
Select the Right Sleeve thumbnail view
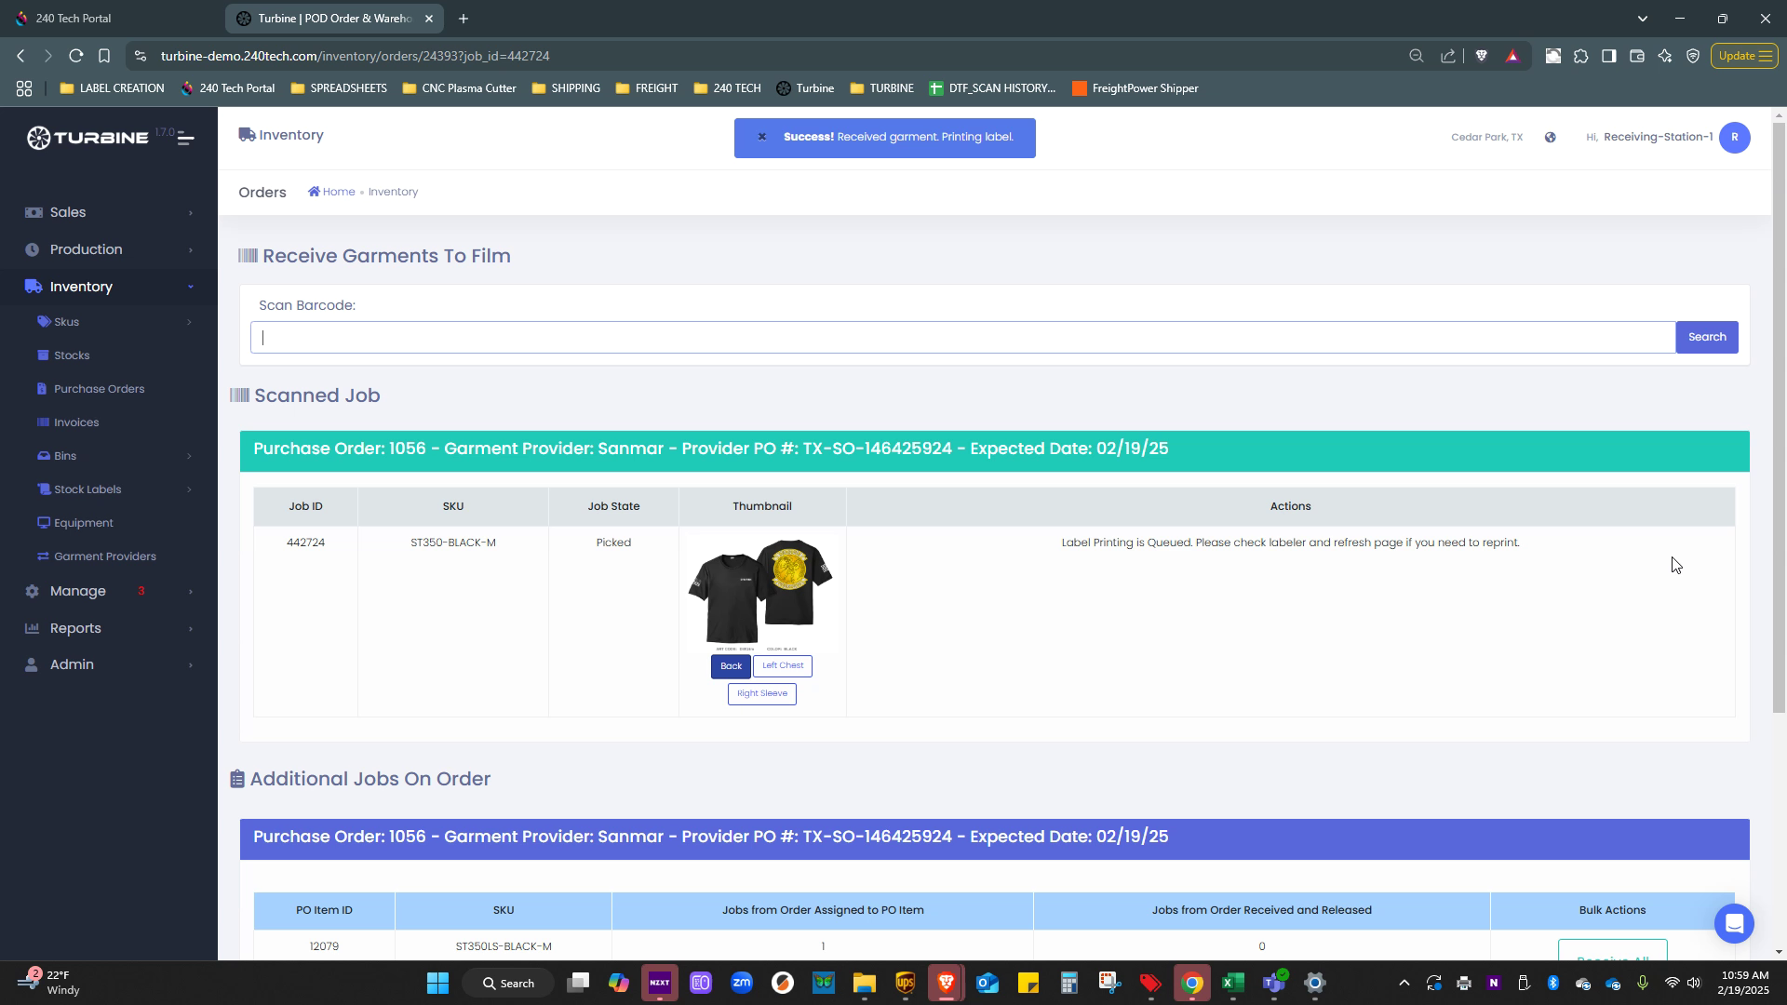(761, 694)
